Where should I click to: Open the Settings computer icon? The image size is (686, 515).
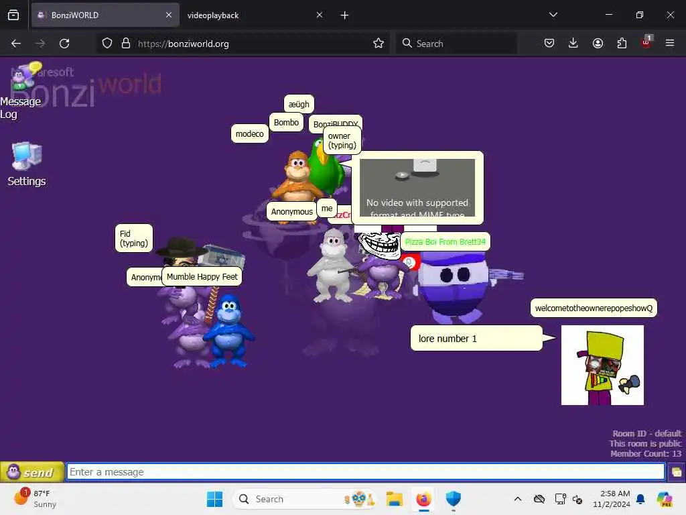pyautogui.click(x=27, y=164)
